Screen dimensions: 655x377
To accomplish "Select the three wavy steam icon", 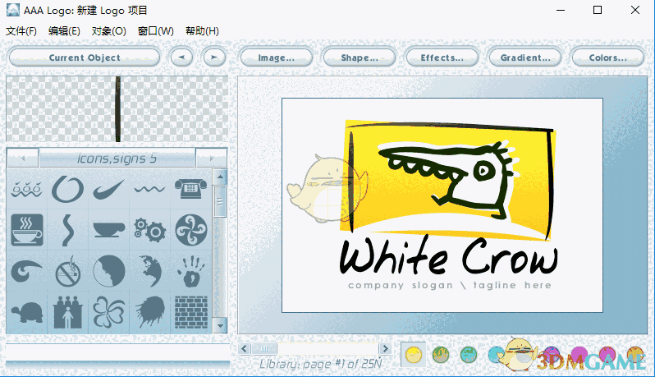I will 27,189.
